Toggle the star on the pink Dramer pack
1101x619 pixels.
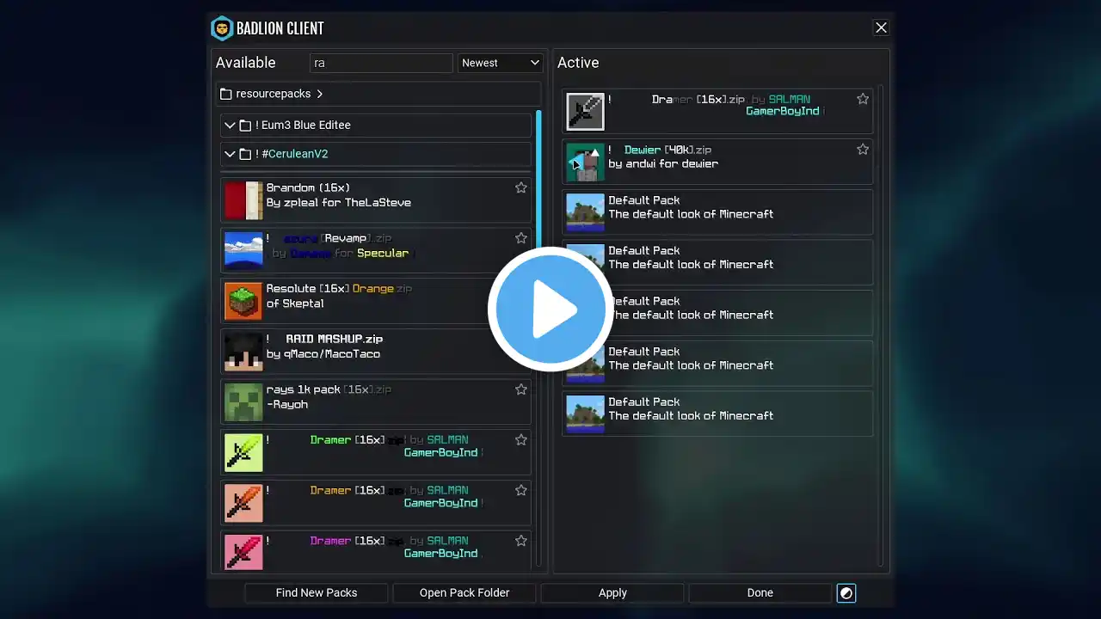521,541
